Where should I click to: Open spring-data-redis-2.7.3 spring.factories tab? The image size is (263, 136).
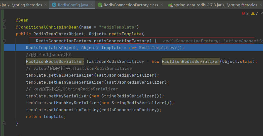pyautogui.click(x=215, y=5)
